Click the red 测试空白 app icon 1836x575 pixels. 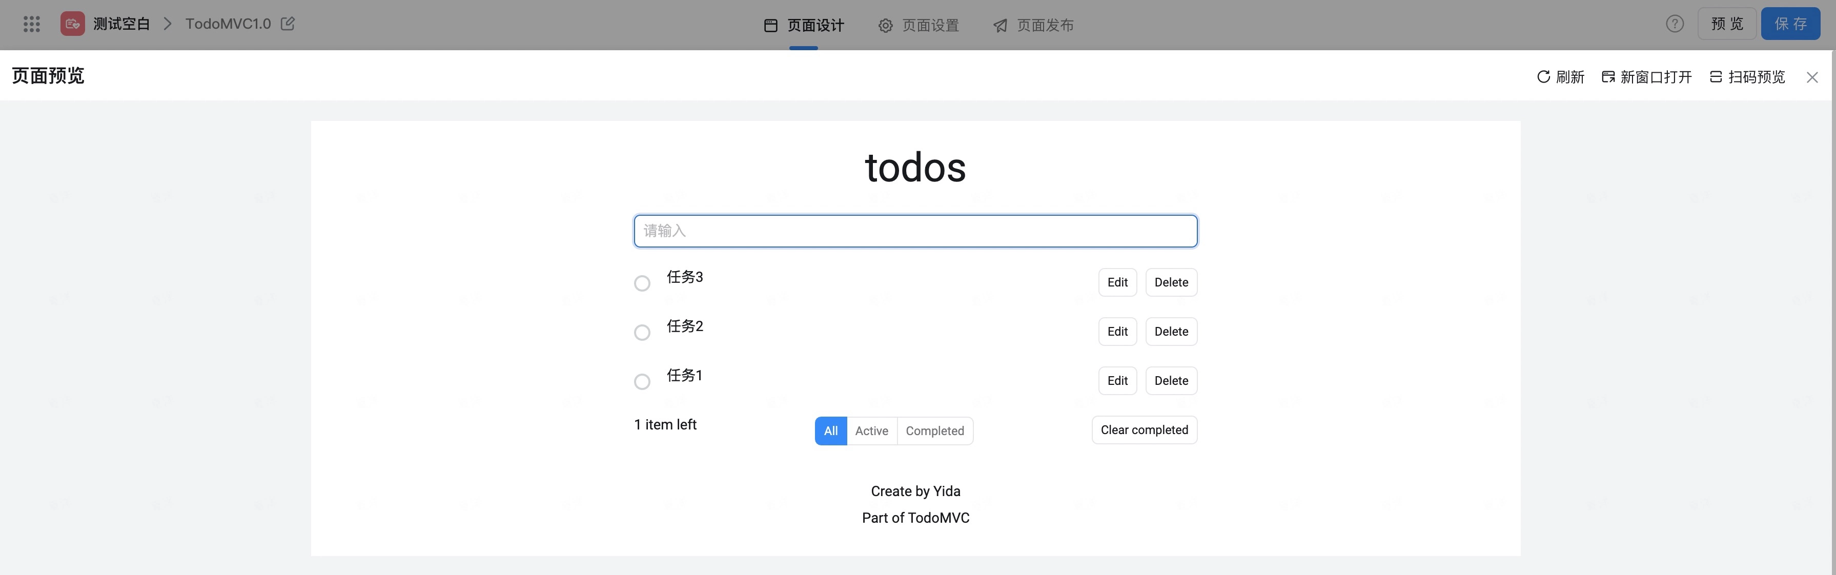click(72, 24)
